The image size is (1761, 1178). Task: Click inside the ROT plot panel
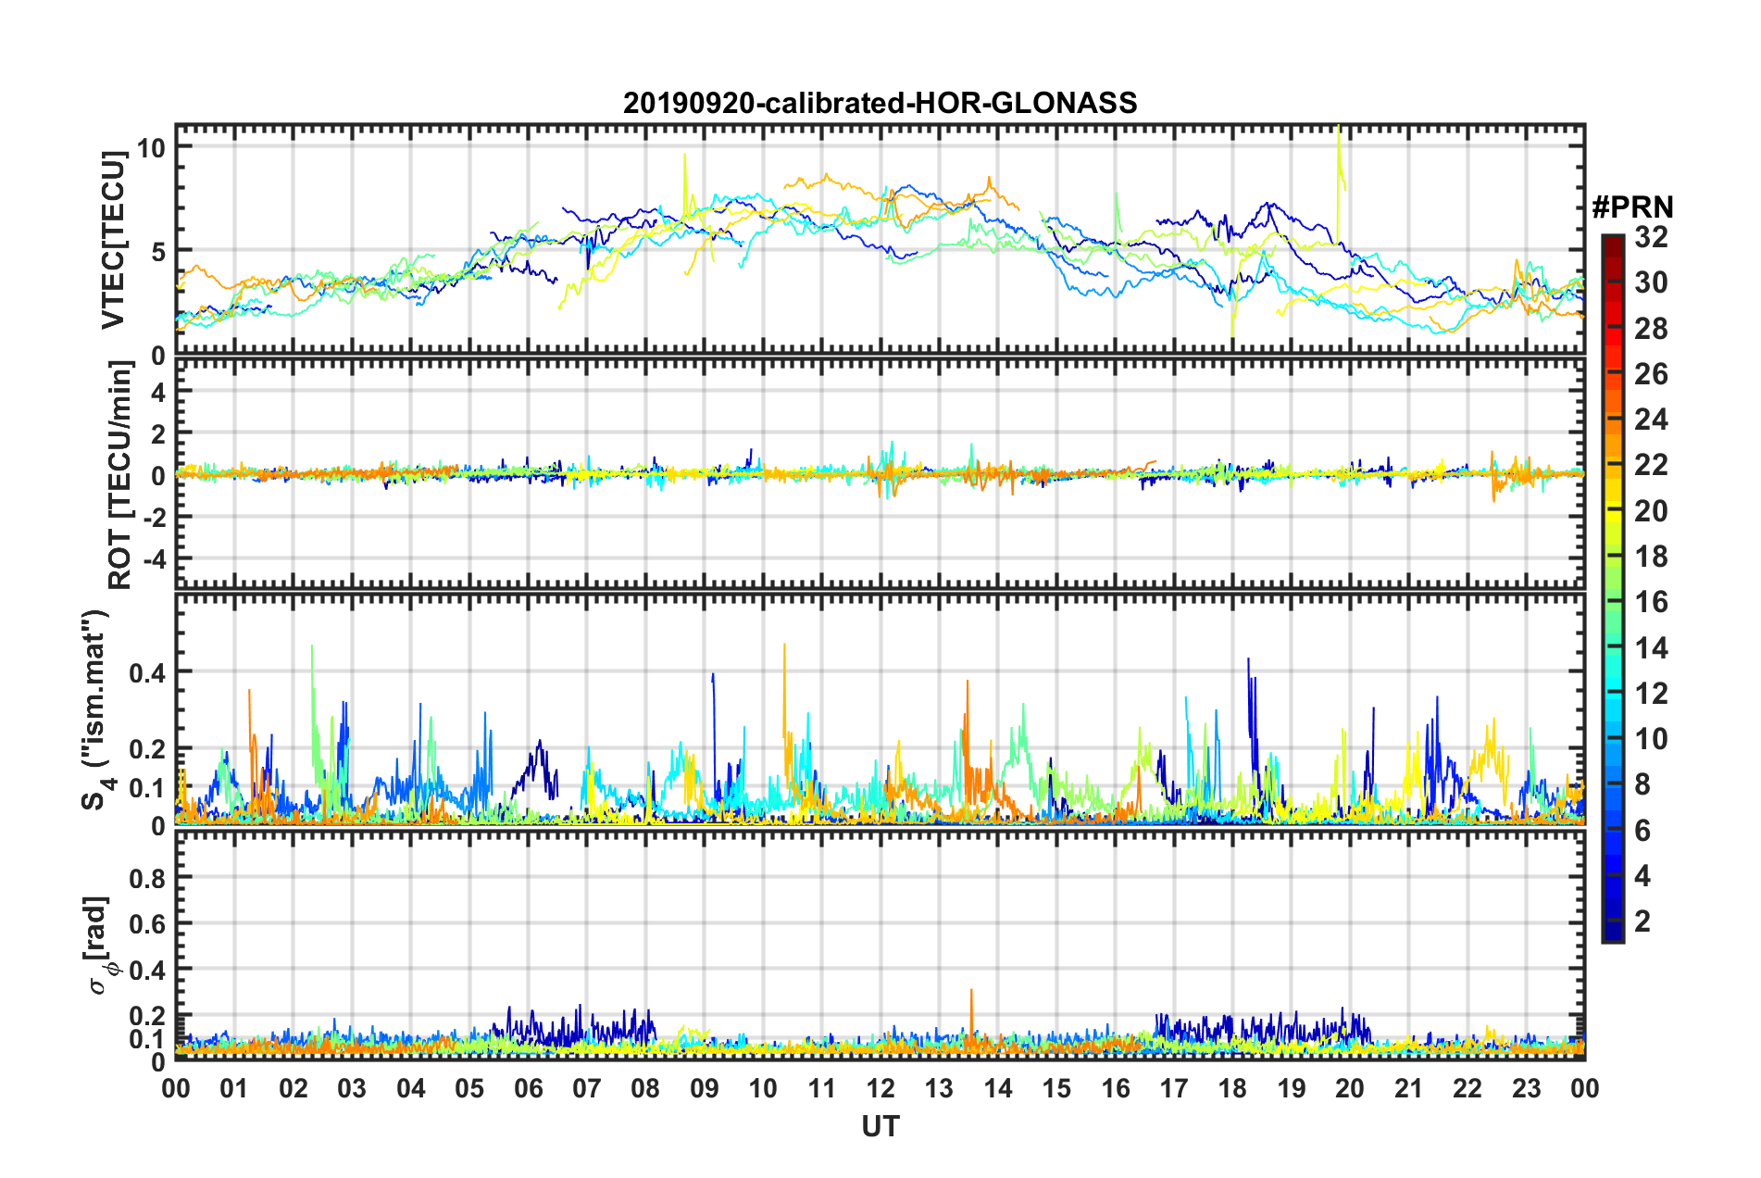click(x=880, y=473)
